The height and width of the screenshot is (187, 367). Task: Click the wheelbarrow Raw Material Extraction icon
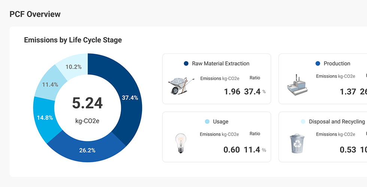click(x=181, y=86)
